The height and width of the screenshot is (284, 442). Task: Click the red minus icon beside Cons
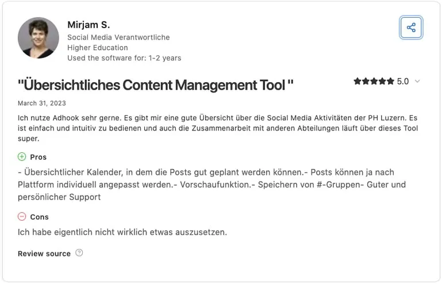pos(22,217)
